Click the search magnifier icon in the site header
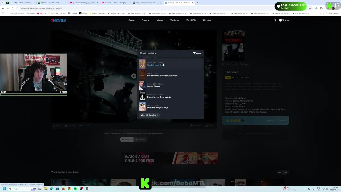341x192 pixels. (275, 20)
